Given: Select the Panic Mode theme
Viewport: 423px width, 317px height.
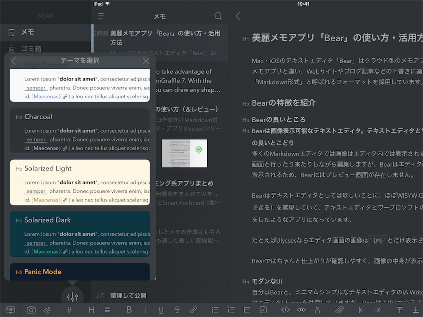Looking at the screenshot, I should point(80,272).
